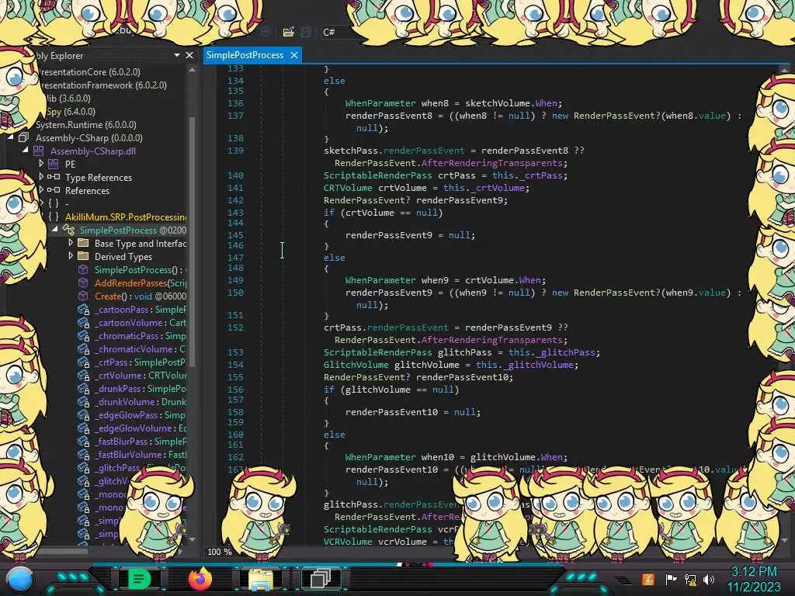Expand the PE node
Screen dimensions: 795x596
pyautogui.click(x=41, y=164)
